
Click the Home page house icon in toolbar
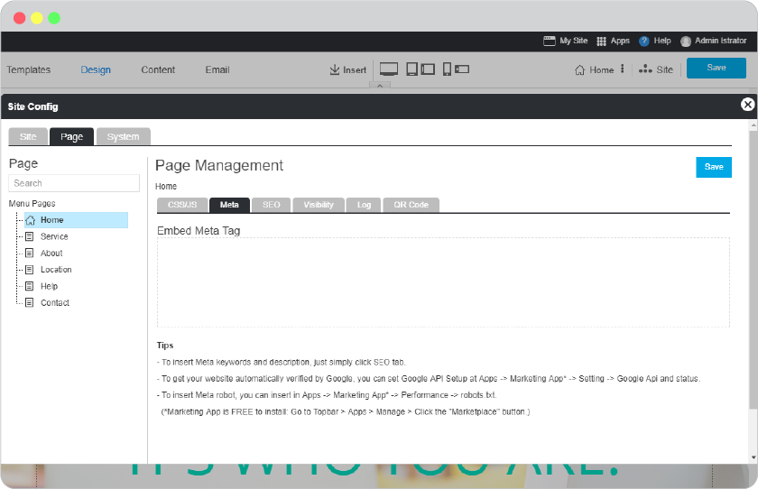click(579, 70)
